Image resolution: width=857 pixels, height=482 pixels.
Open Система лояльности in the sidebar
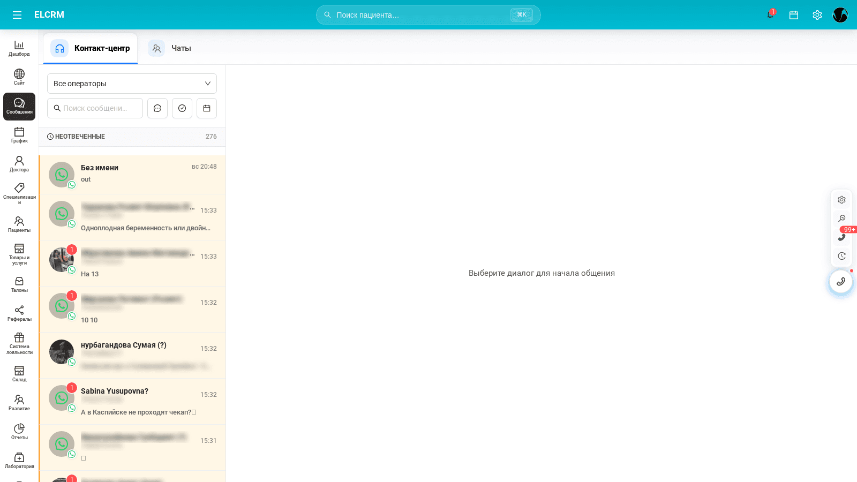click(x=19, y=343)
